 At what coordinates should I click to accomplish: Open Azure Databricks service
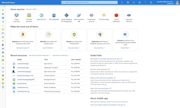tap(116, 18)
